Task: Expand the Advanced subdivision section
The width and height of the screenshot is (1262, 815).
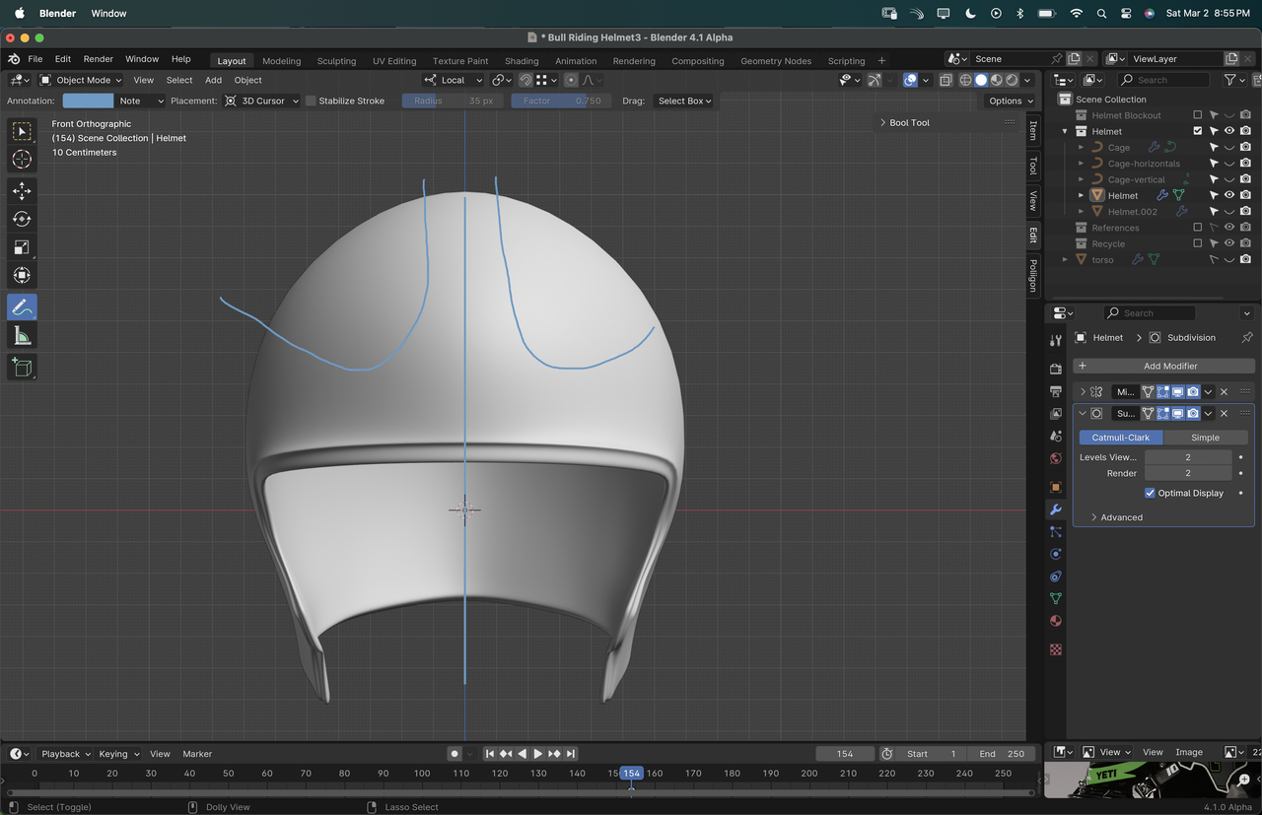Action: tap(1121, 517)
